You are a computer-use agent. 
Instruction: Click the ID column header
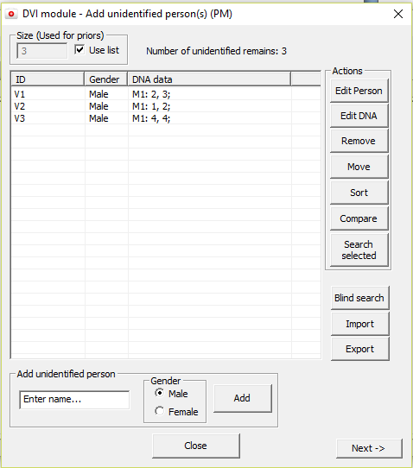48,79
